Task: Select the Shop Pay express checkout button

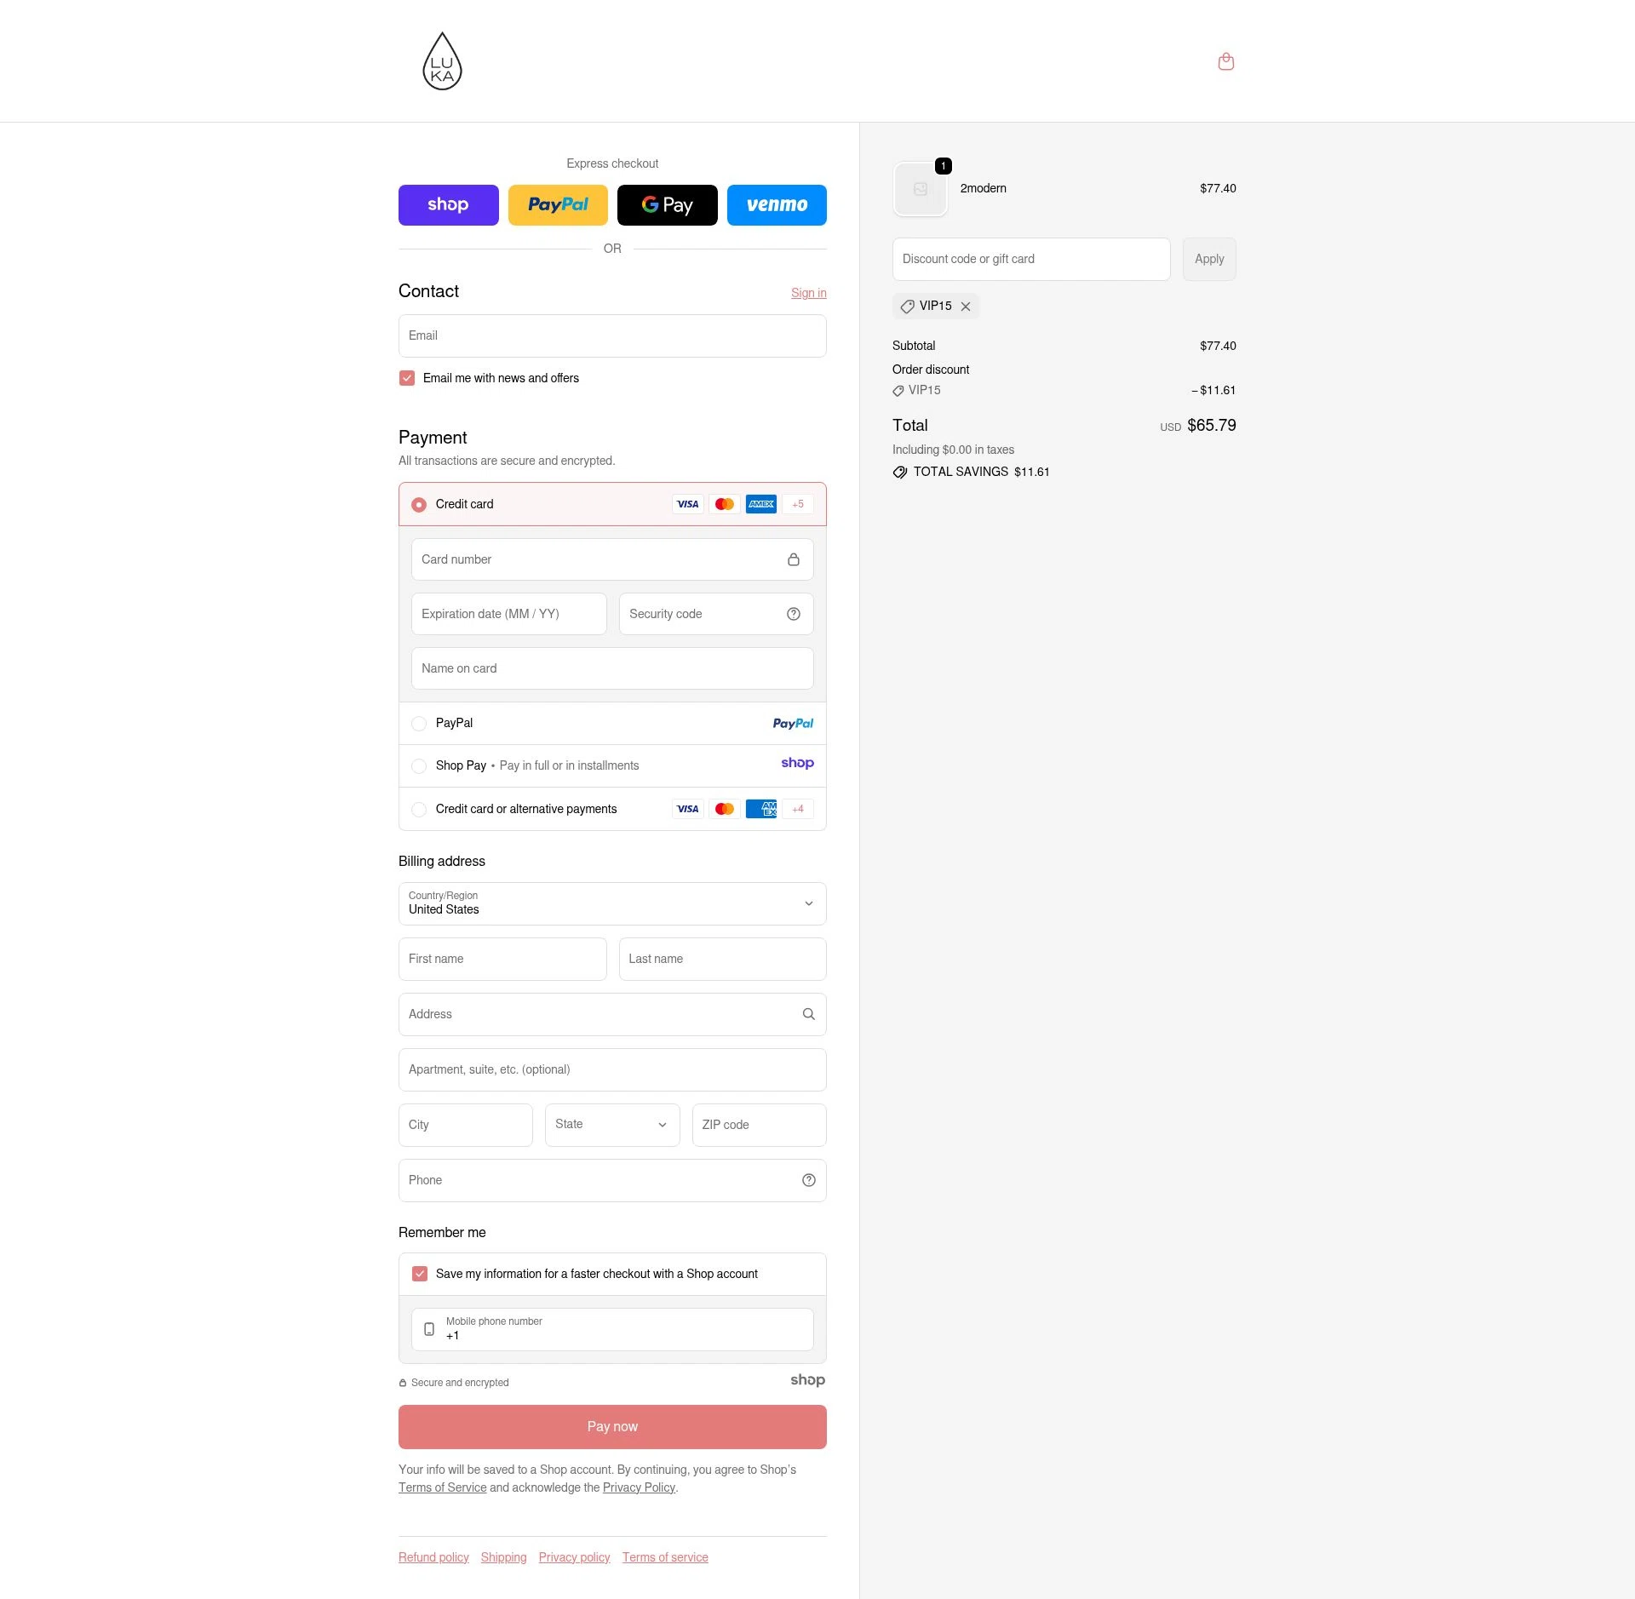Action: [448, 204]
